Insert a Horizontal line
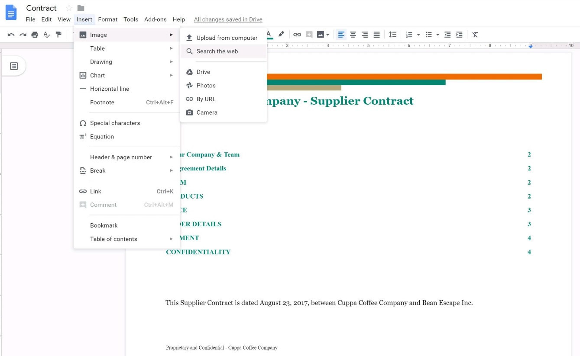Screen dimensions: 580x356 (127, 89)
